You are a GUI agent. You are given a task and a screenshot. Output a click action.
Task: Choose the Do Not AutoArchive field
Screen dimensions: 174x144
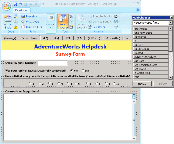coord(151,57)
